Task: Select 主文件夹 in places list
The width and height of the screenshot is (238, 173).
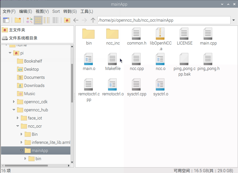Action: tap(37, 30)
